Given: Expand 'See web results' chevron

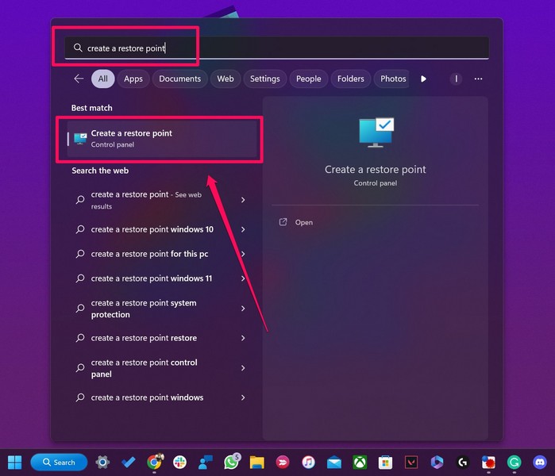Looking at the screenshot, I should point(243,200).
